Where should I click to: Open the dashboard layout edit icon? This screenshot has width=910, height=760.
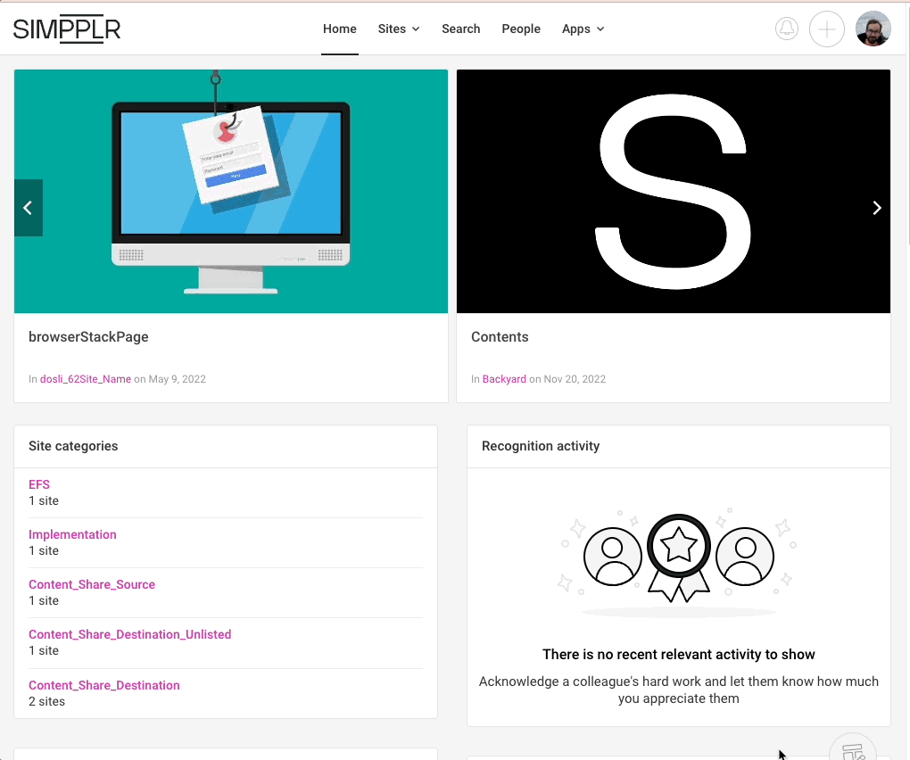(x=853, y=750)
